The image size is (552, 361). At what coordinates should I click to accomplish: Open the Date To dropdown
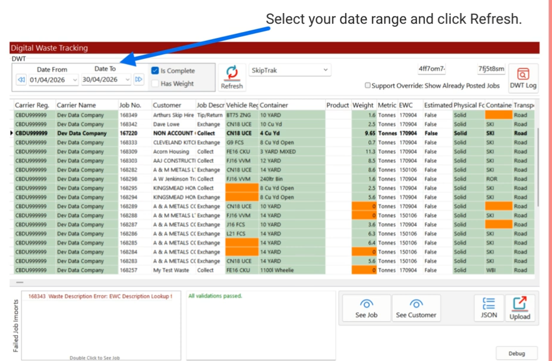[x=127, y=80]
